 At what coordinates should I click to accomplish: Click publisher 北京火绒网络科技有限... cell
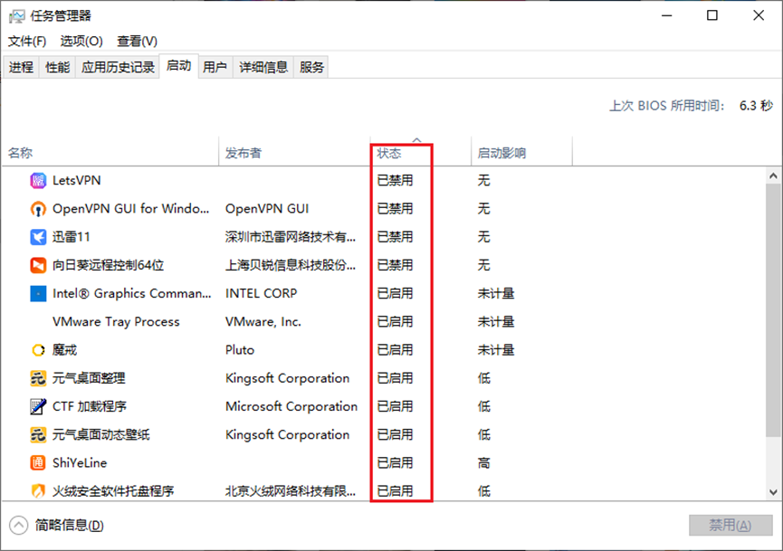point(291,491)
